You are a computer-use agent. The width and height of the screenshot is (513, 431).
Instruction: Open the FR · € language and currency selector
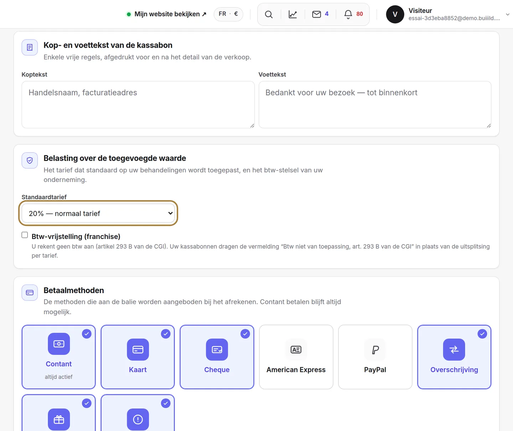tap(228, 14)
